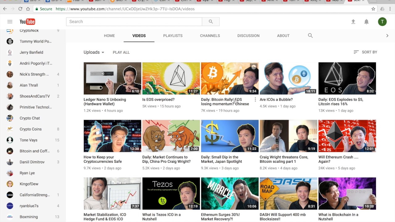The width and height of the screenshot is (395, 222).
Task: Open the DASH Road Map thumbnail
Action: pyautogui.click(x=289, y=193)
